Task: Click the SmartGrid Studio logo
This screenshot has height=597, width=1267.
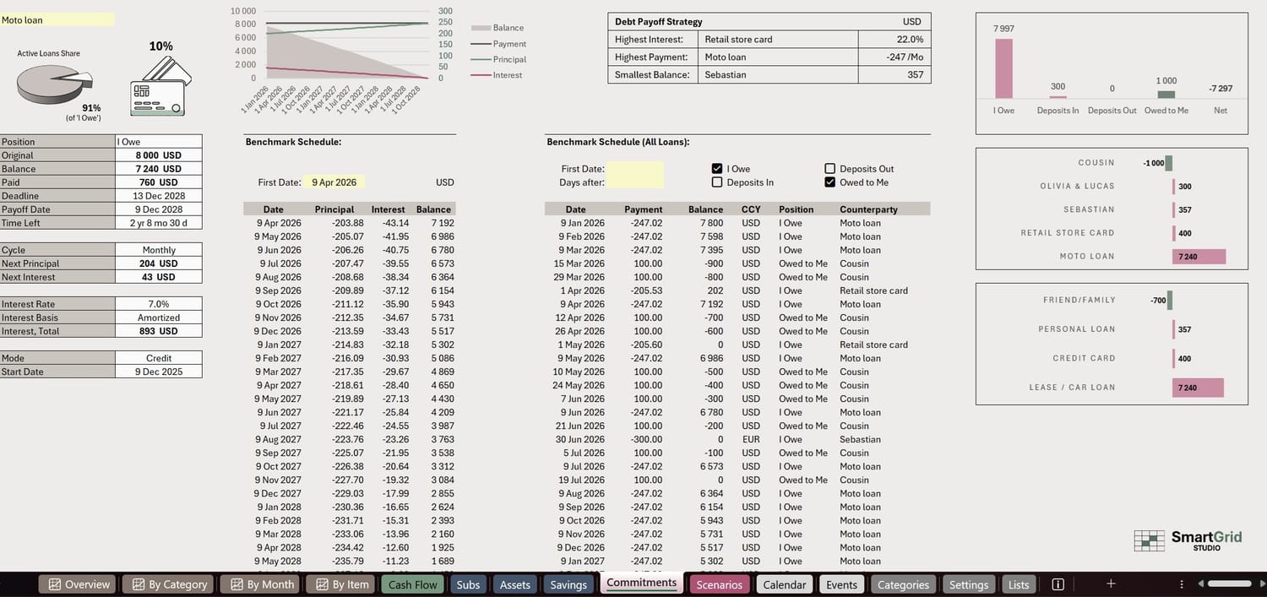Action: click(x=1187, y=539)
